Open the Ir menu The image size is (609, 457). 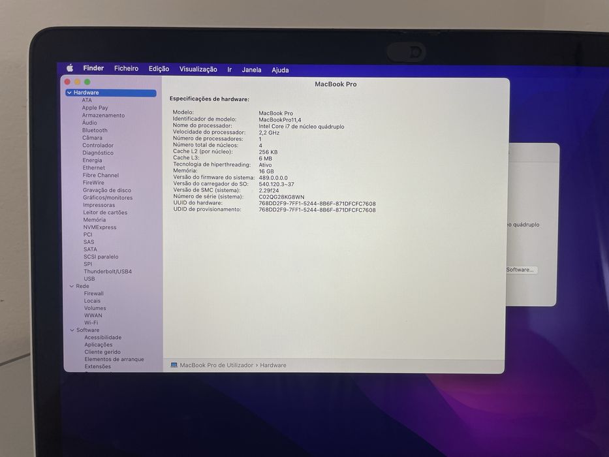[230, 70]
